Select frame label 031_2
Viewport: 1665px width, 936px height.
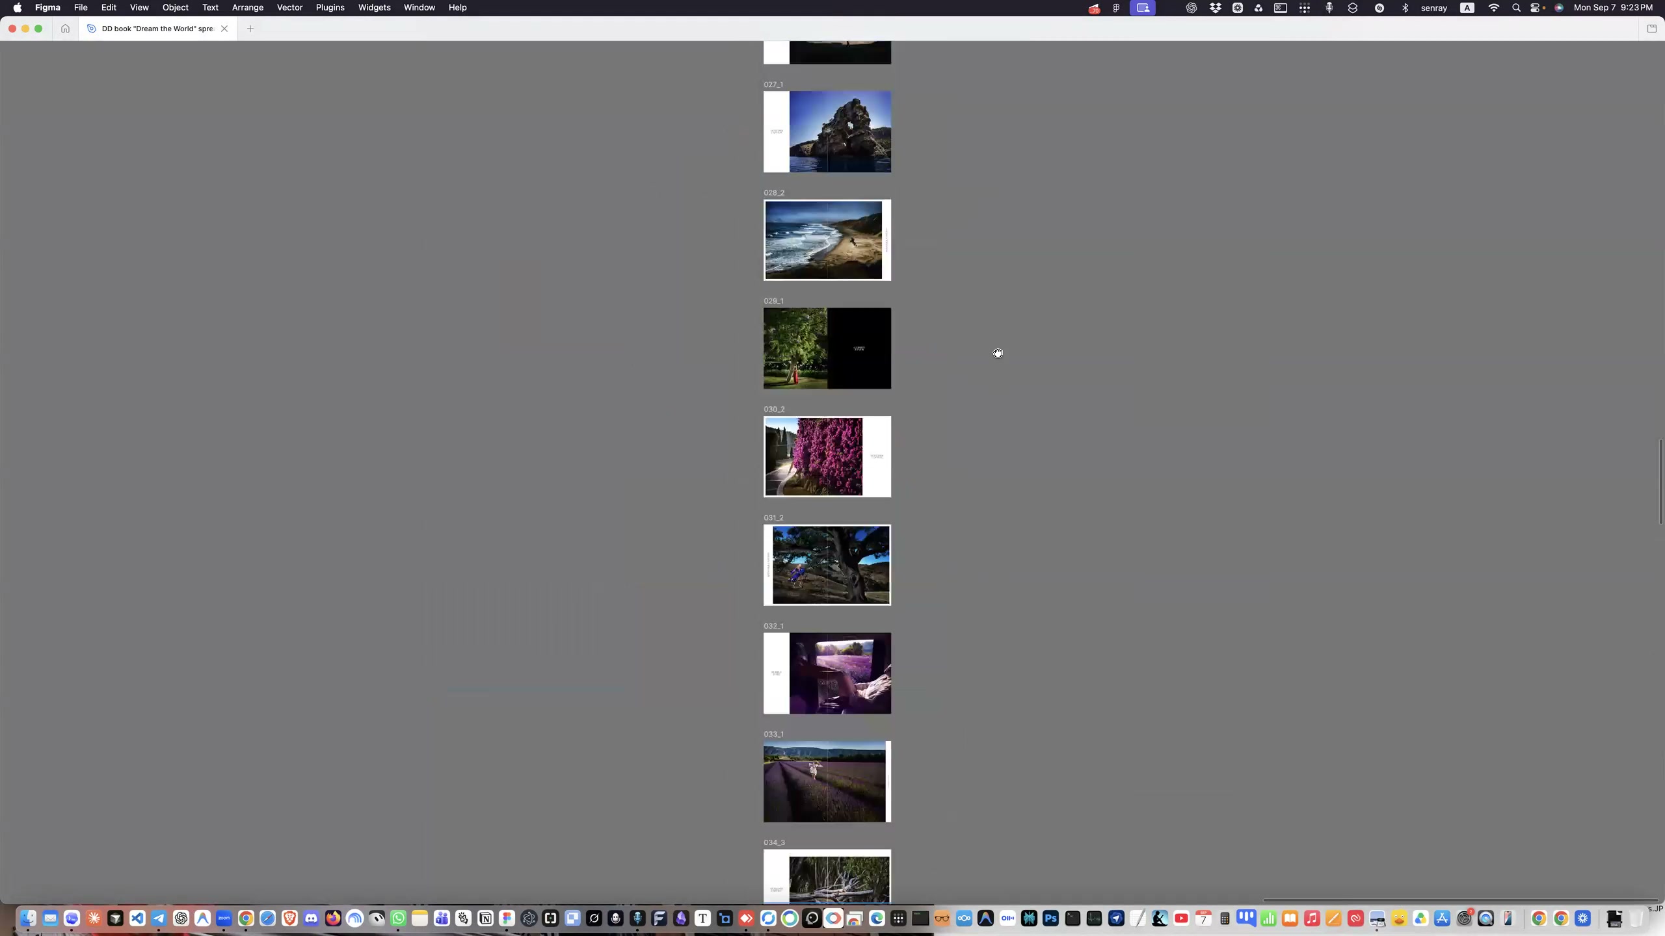(773, 518)
